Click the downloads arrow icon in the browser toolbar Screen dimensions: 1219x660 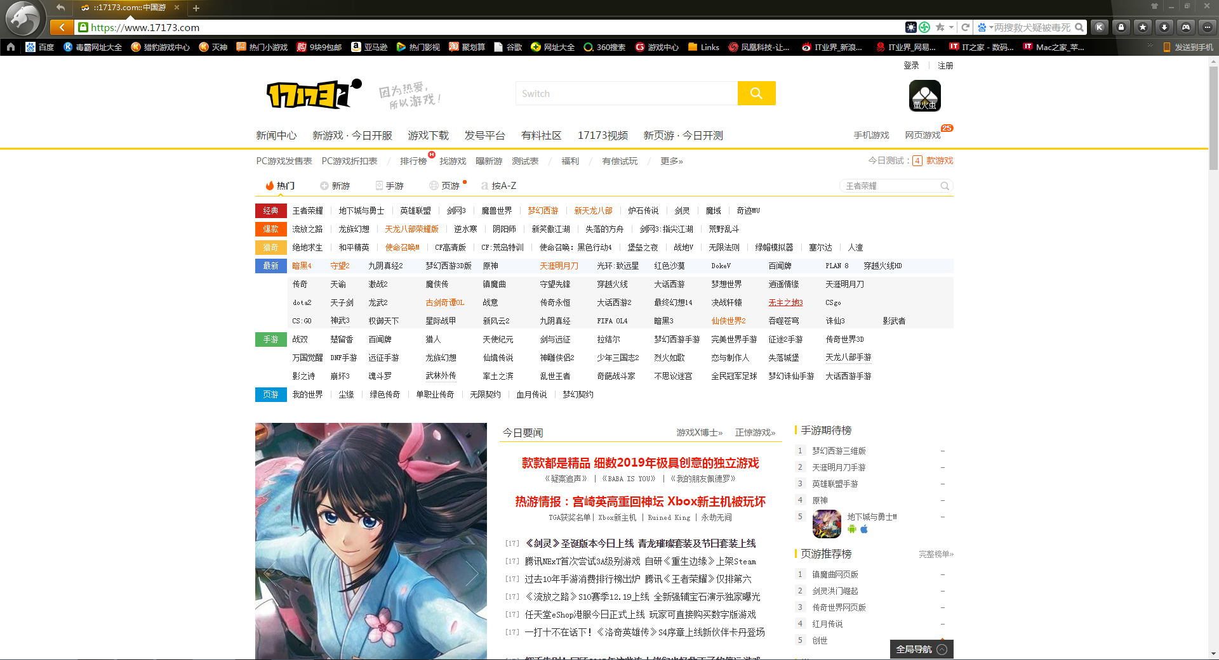[x=1164, y=27]
